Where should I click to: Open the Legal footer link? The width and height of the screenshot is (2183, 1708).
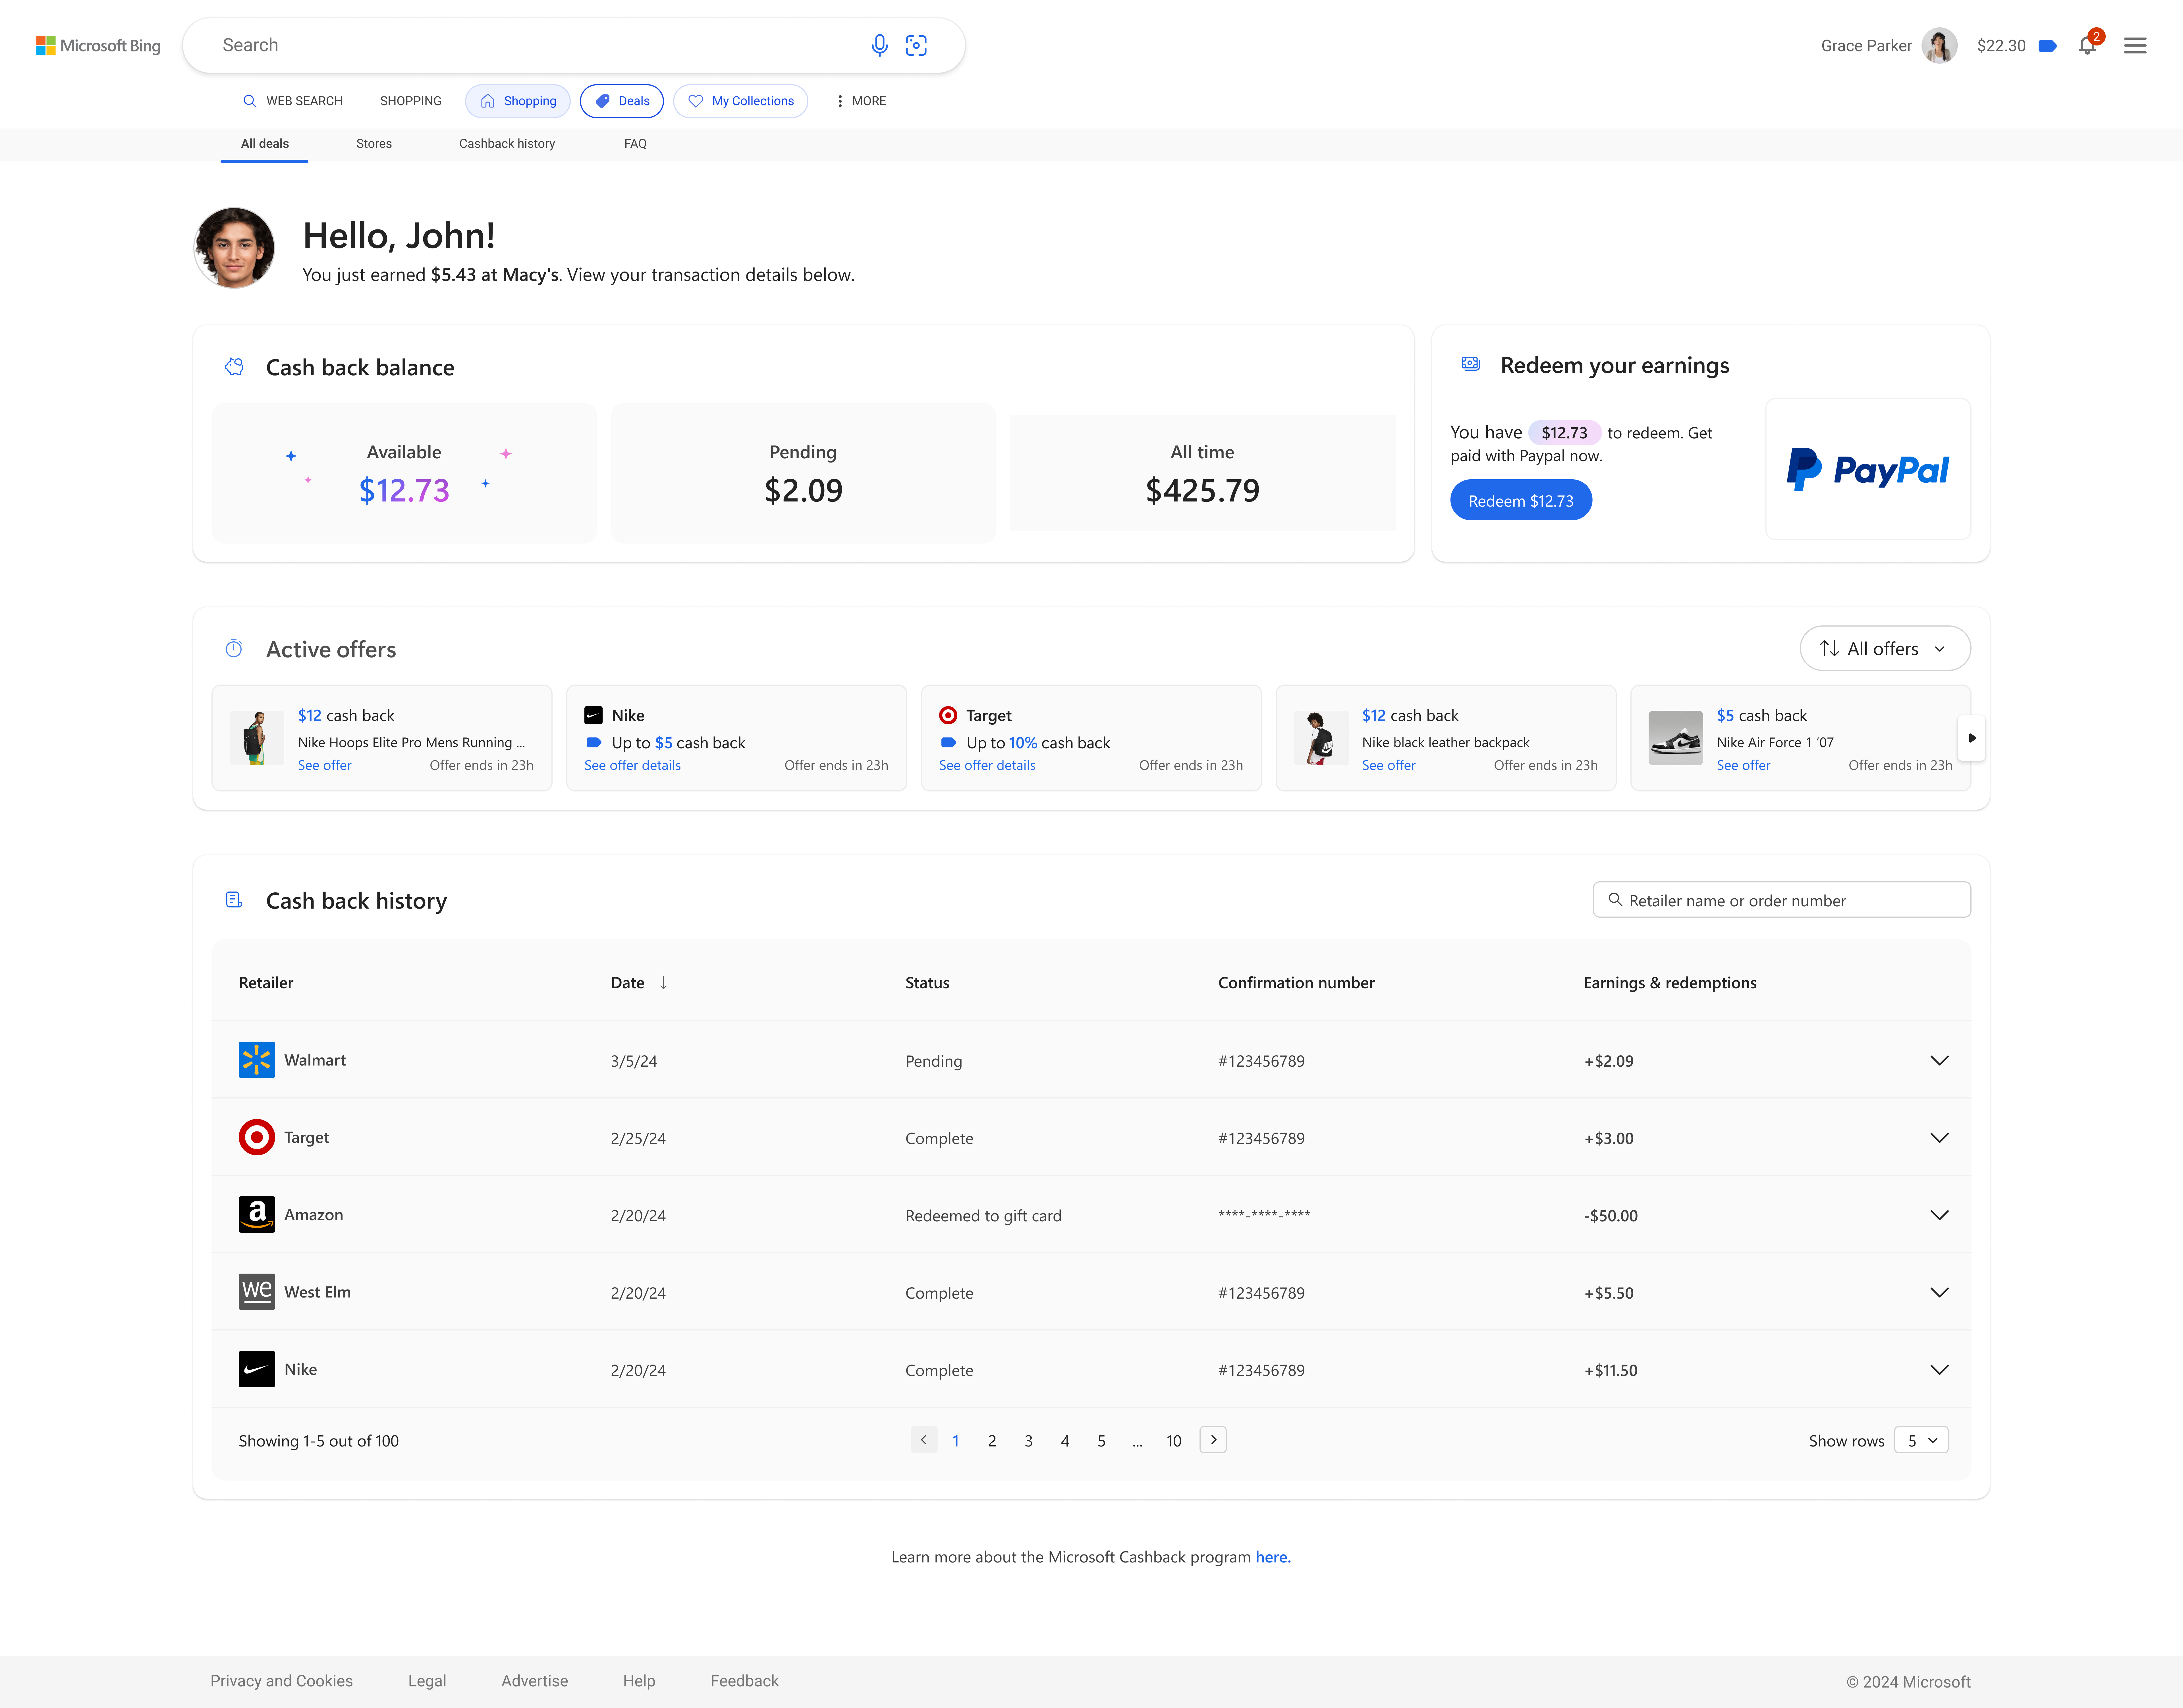(x=427, y=1681)
